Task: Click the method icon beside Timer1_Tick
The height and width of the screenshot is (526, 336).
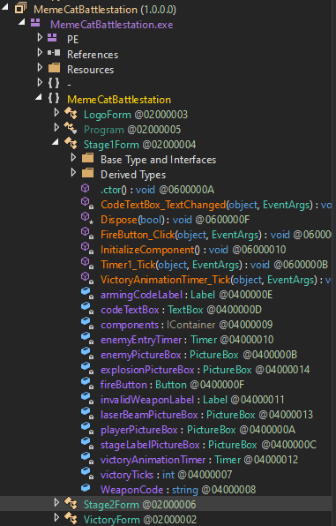Action: click(x=86, y=263)
